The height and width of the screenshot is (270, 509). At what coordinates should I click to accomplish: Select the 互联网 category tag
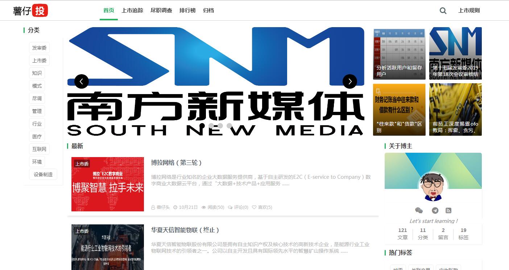click(x=39, y=149)
